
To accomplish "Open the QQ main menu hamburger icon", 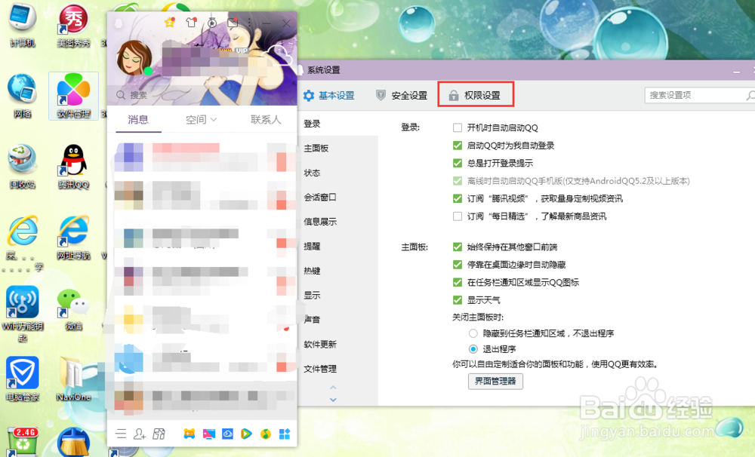I will click(x=121, y=434).
